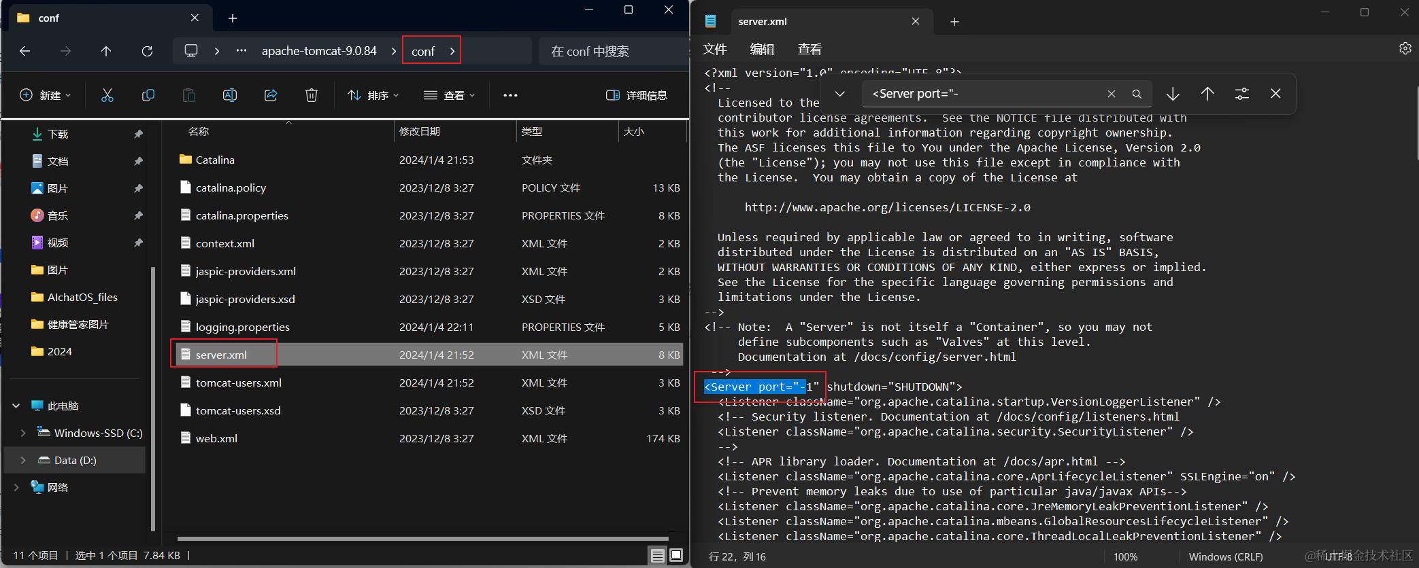Sort files by the Name column

click(199, 131)
